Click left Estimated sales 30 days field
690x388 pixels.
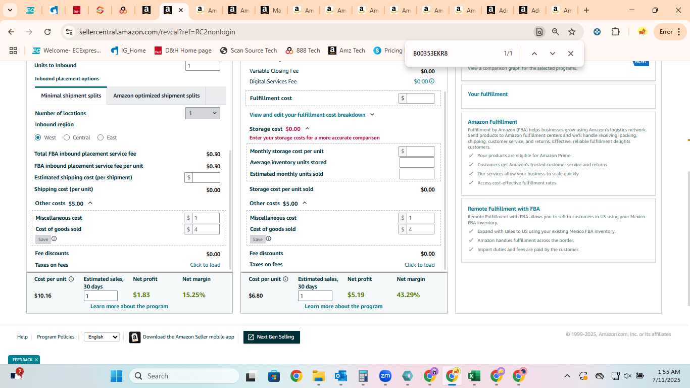[x=101, y=296]
